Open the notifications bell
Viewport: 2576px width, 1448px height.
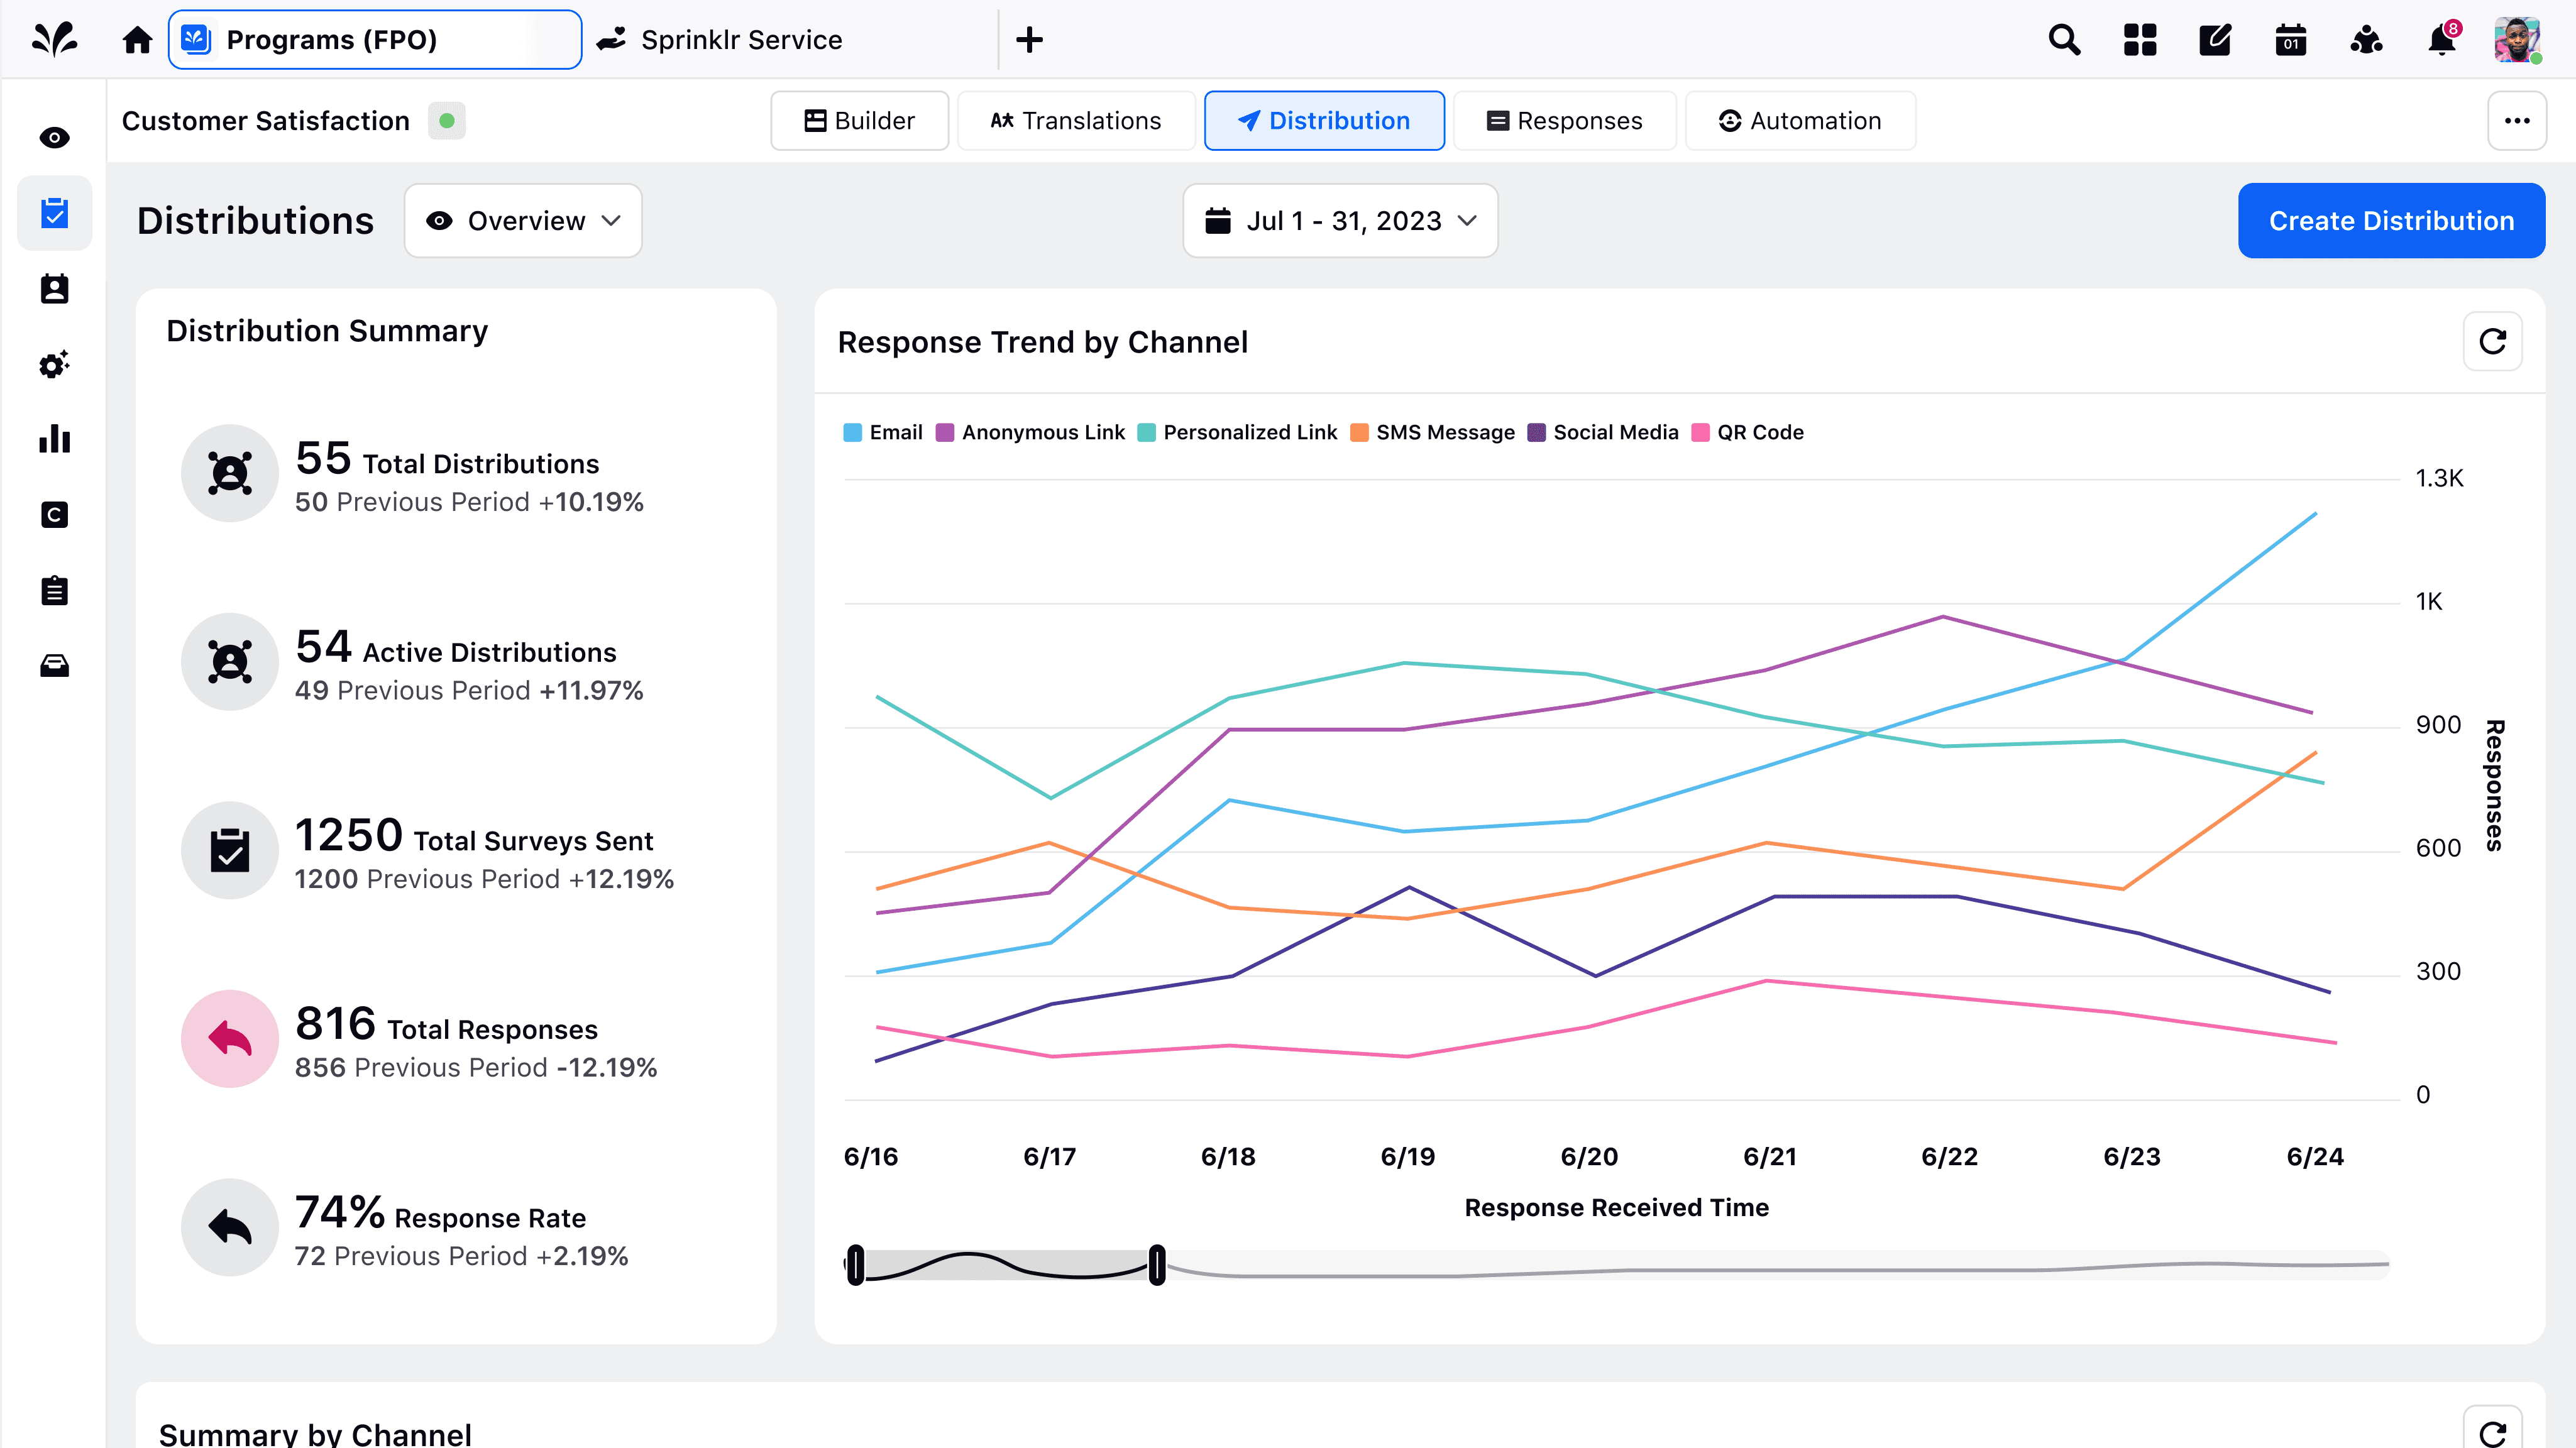point(2441,40)
